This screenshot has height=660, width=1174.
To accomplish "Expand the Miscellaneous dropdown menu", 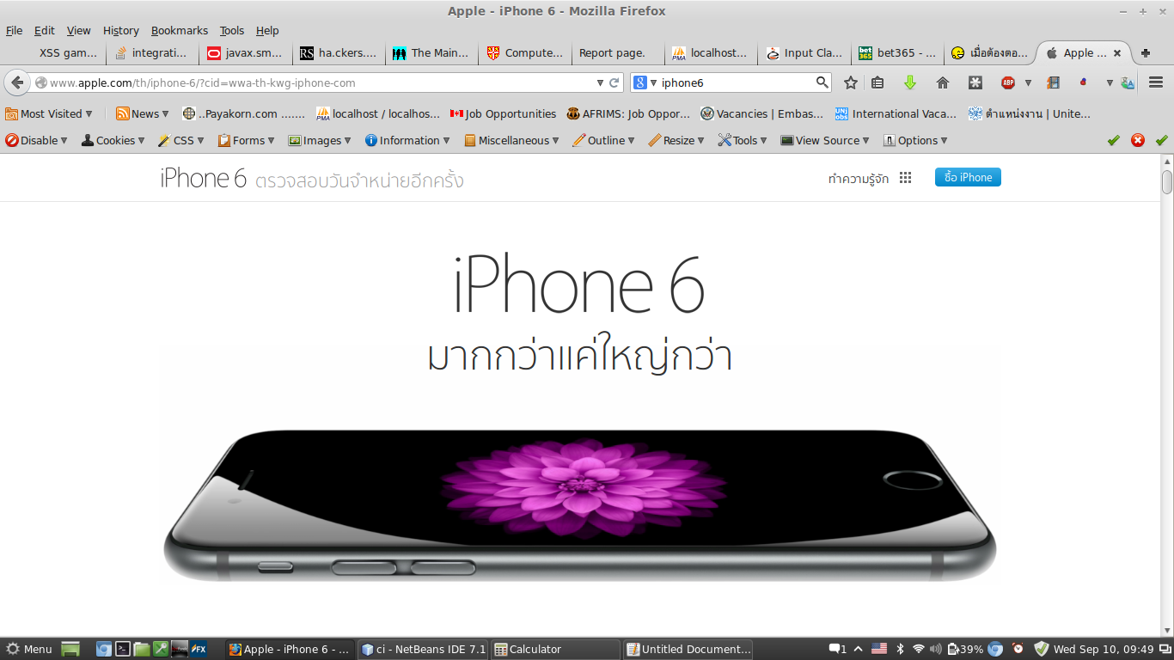I will (511, 140).
